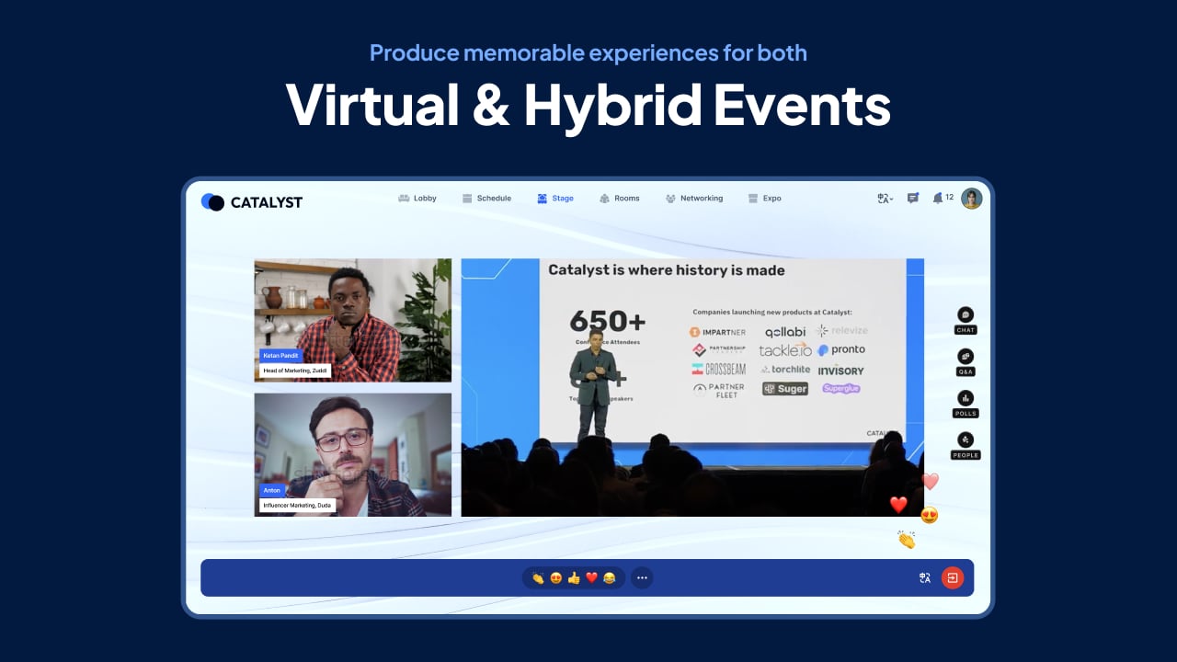
Task: Open user profile avatar menu
Action: pyautogui.click(x=971, y=199)
